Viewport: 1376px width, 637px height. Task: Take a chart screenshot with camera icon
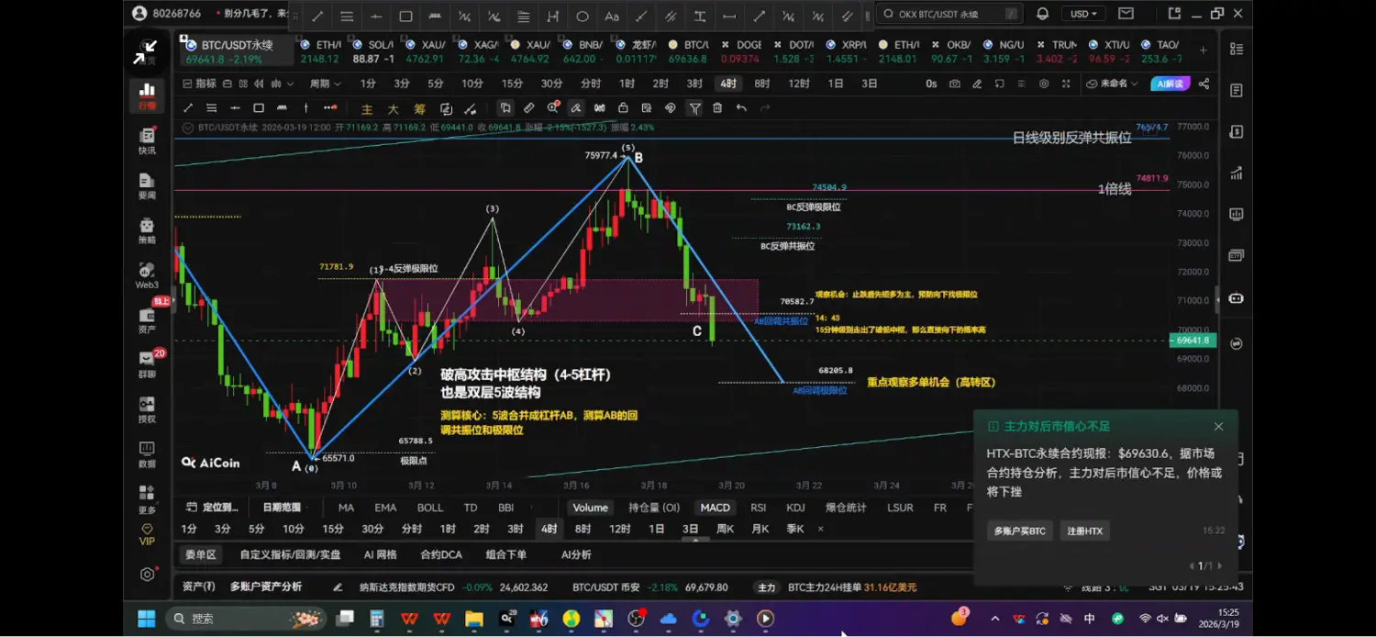[x=955, y=84]
